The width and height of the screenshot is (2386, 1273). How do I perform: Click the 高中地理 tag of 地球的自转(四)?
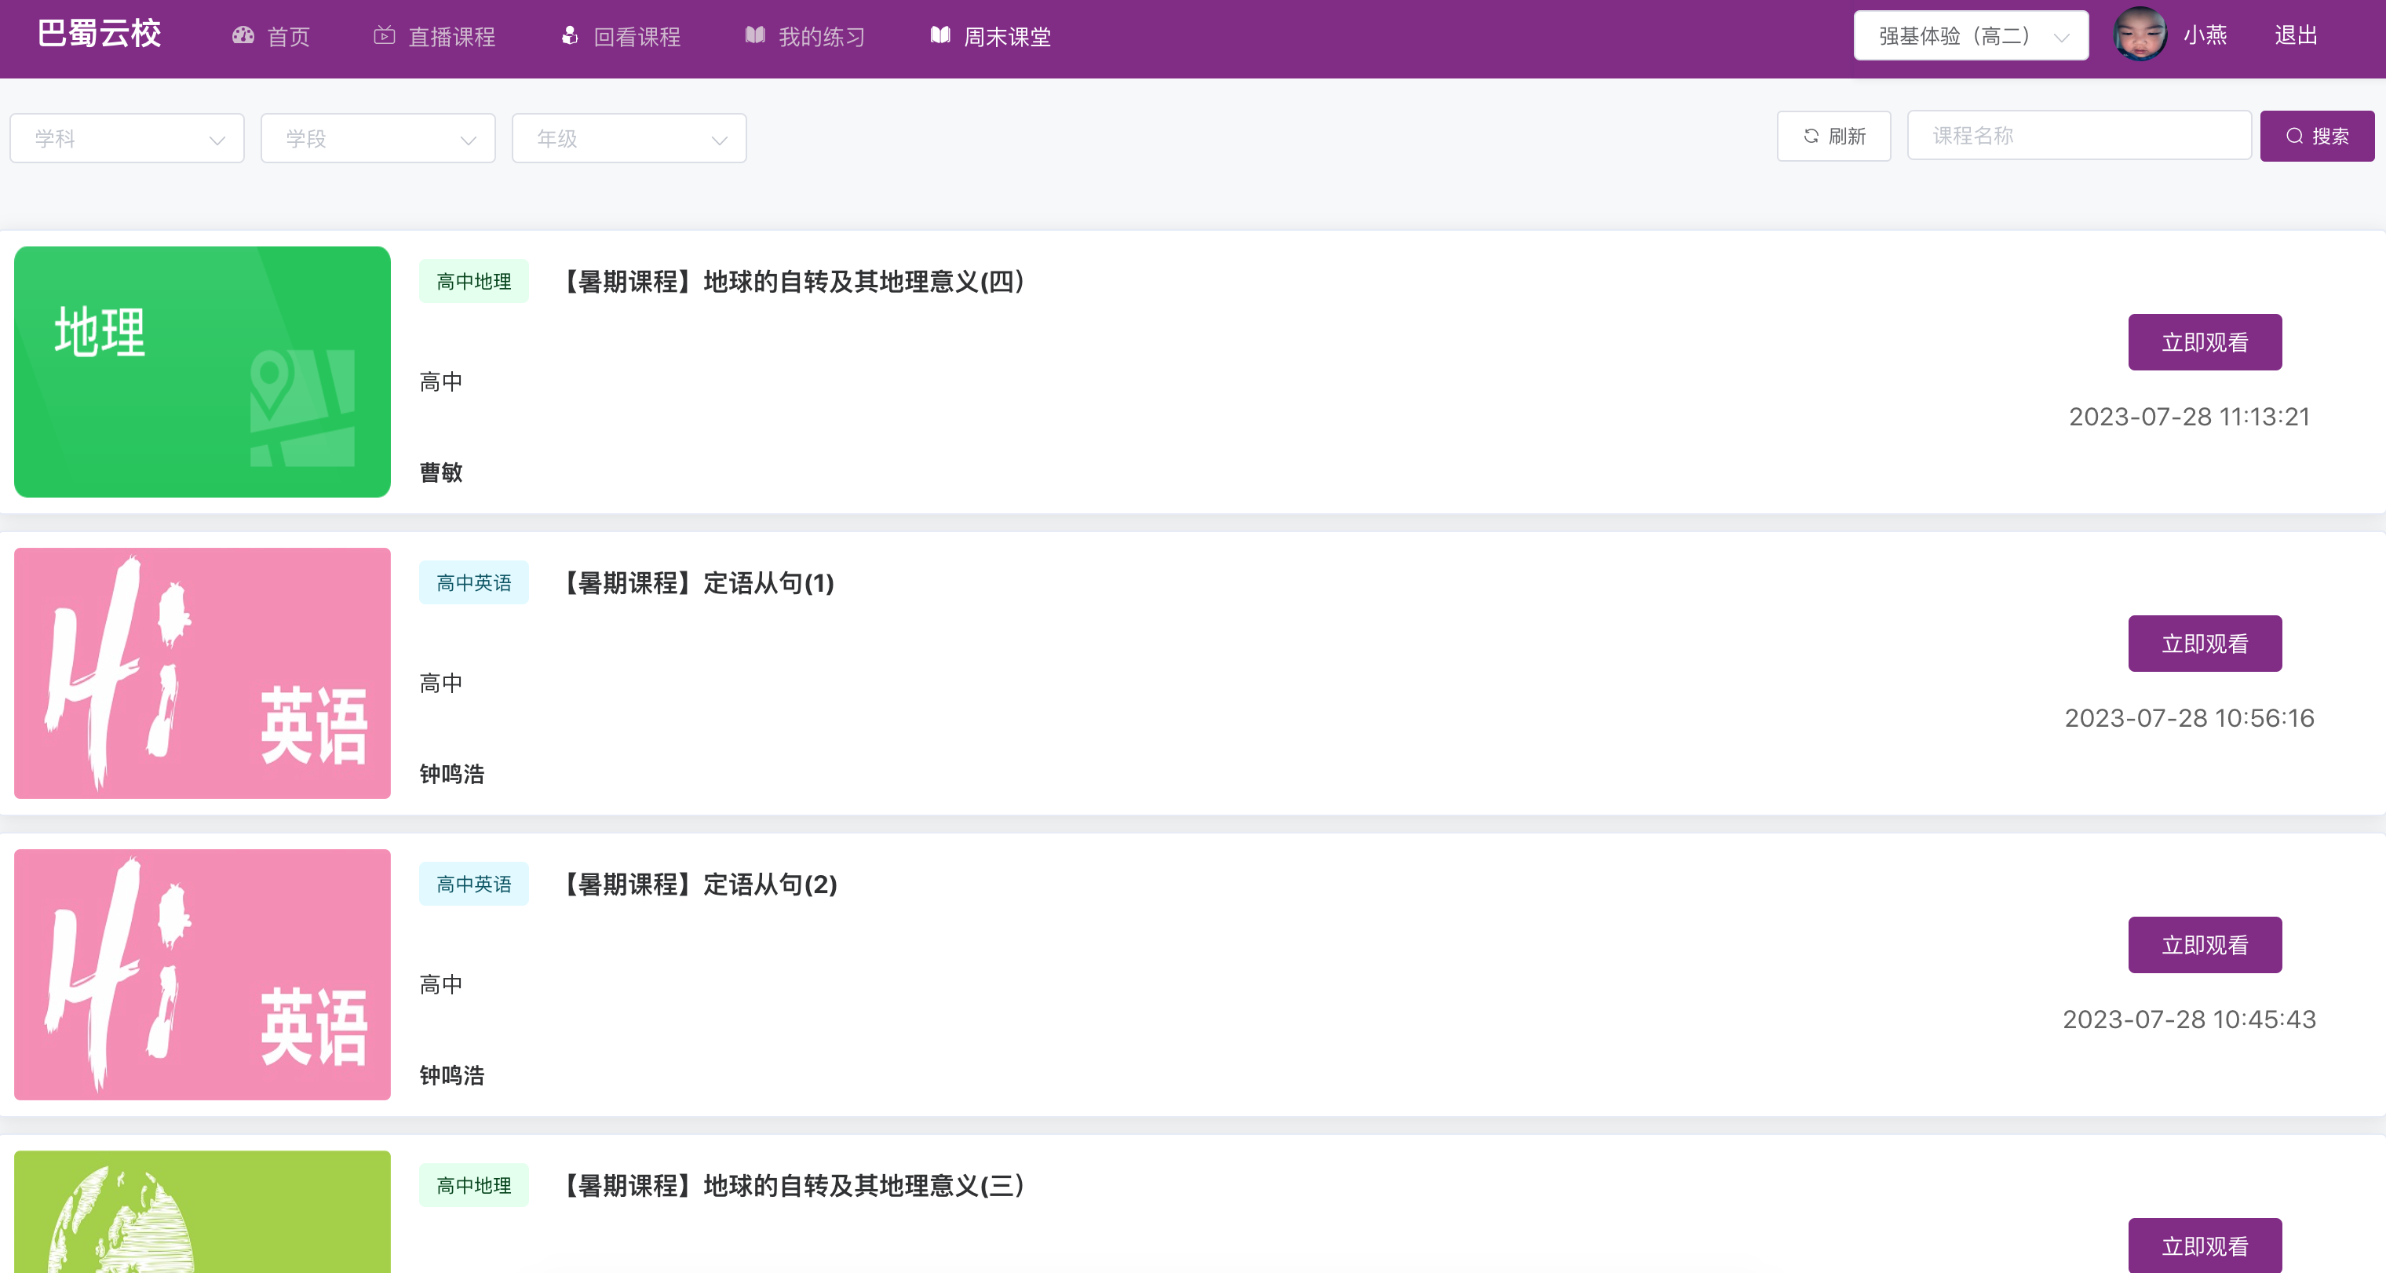(473, 281)
